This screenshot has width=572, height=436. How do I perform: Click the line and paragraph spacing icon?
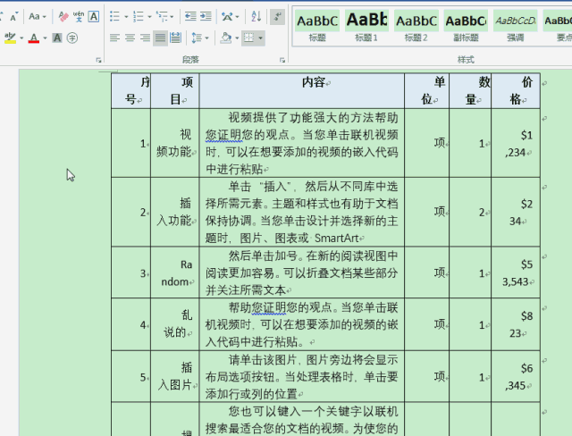[x=197, y=38]
